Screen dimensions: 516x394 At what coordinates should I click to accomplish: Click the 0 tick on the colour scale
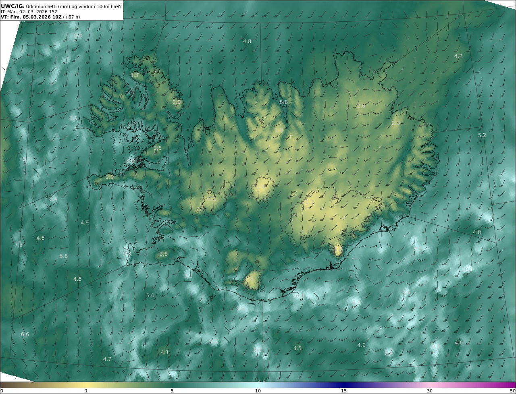pos(2,391)
